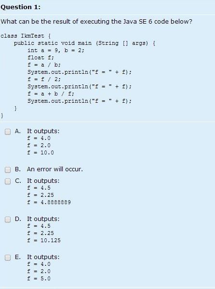Click 'It outputs:' label of option C
This screenshot has width=215, height=289.
point(43,181)
